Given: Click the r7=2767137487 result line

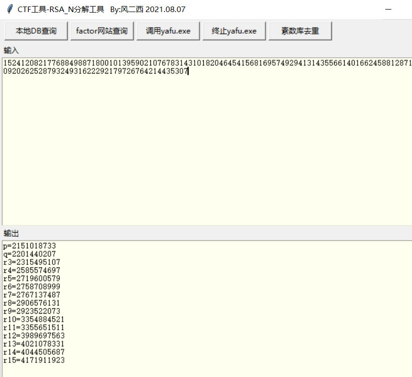Looking at the screenshot, I should tap(31, 295).
